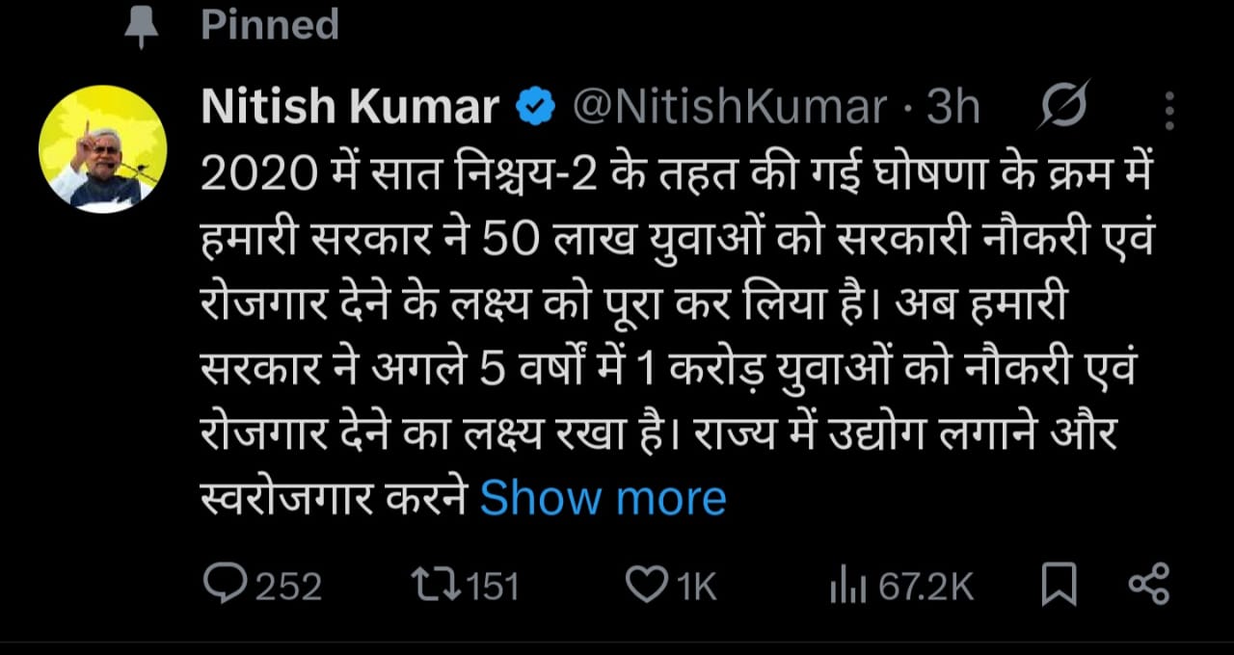This screenshot has height=655, width=1234.
Task: Select the 151 reposts counter
Action: click(x=492, y=582)
